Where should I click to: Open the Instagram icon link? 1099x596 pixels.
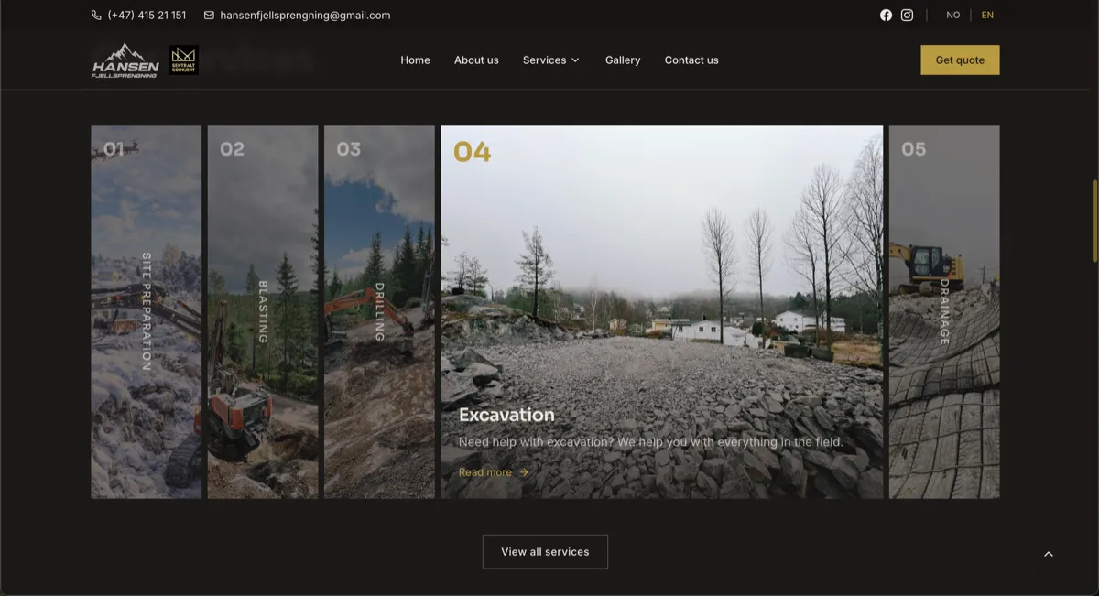[907, 16]
